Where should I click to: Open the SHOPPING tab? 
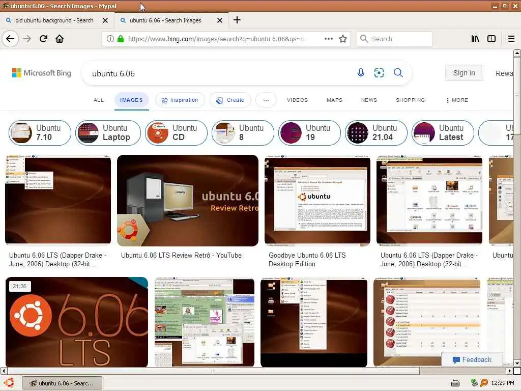(x=411, y=100)
